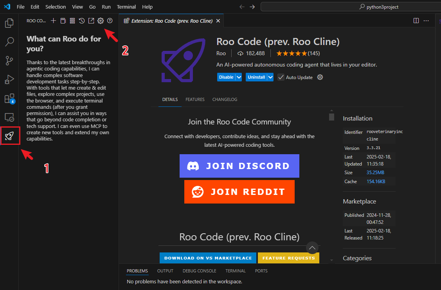Open the Extensions view with badge 4
Screen dimensions: 441x290
tap(9, 99)
